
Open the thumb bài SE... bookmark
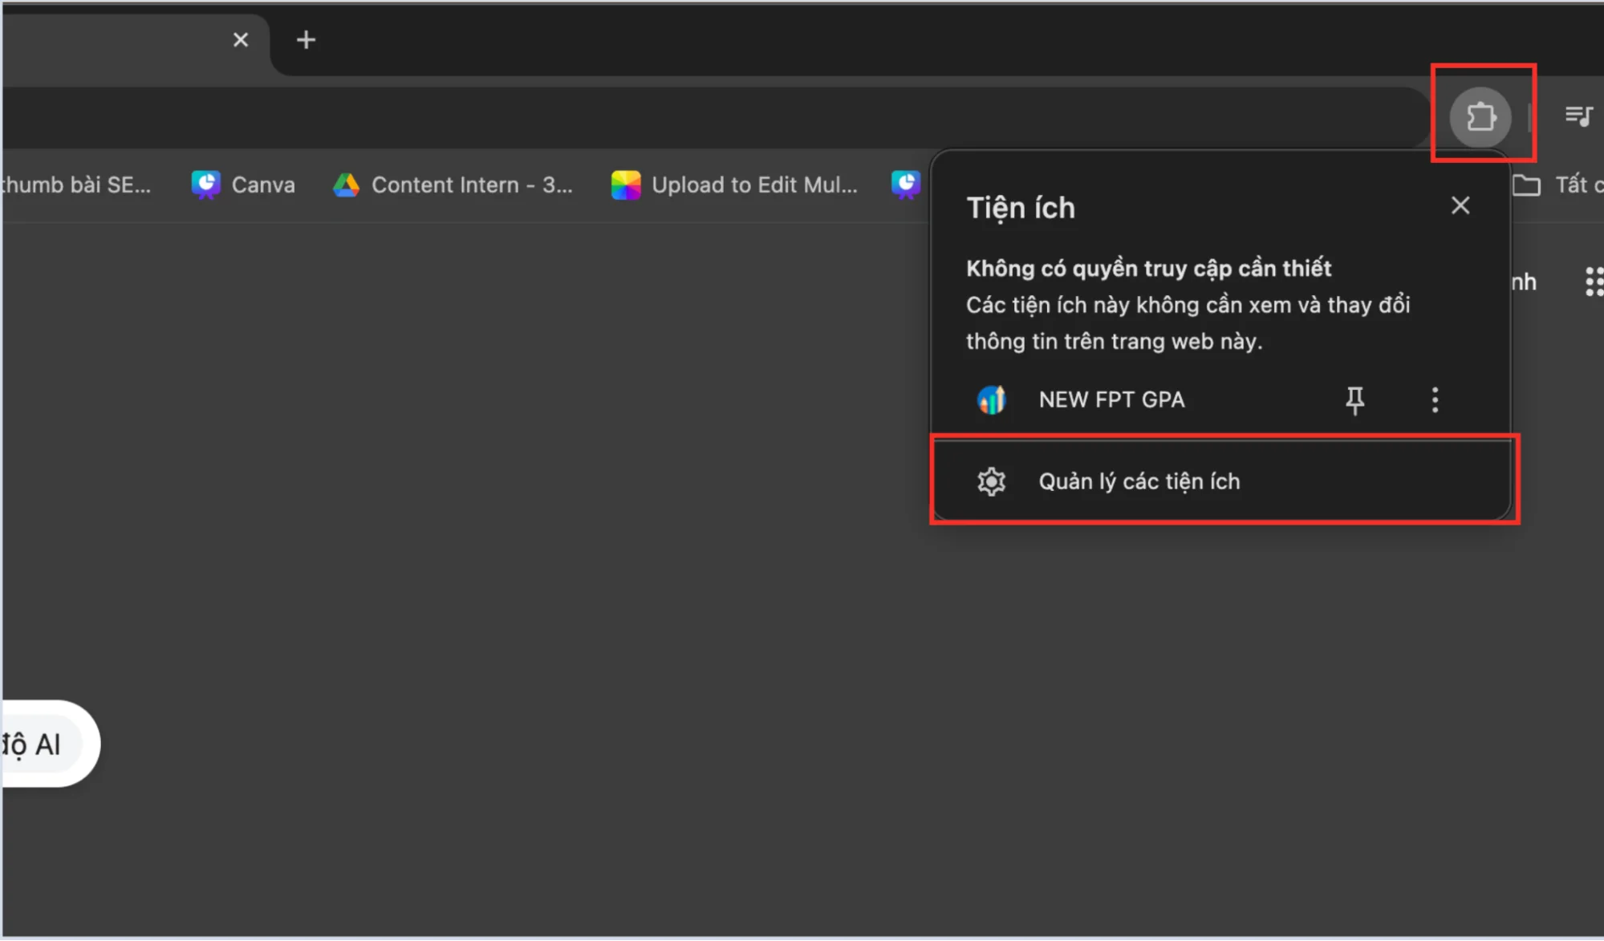point(77,185)
